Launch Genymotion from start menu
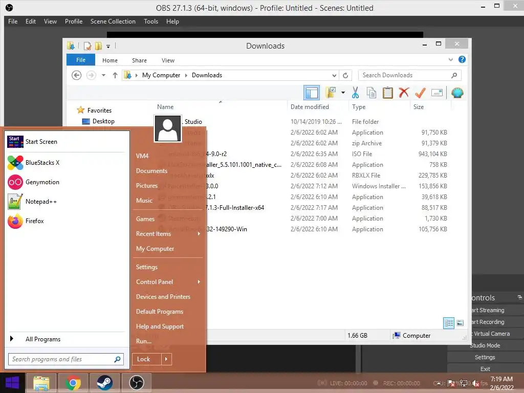This screenshot has height=393, width=524. coord(66,182)
